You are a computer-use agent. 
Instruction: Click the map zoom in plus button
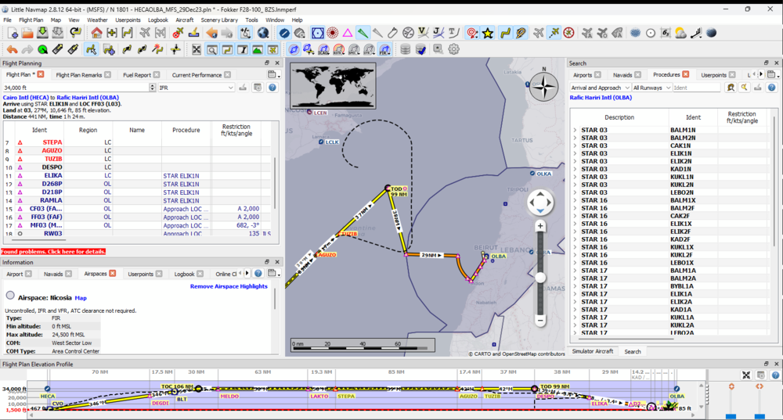(x=540, y=226)
